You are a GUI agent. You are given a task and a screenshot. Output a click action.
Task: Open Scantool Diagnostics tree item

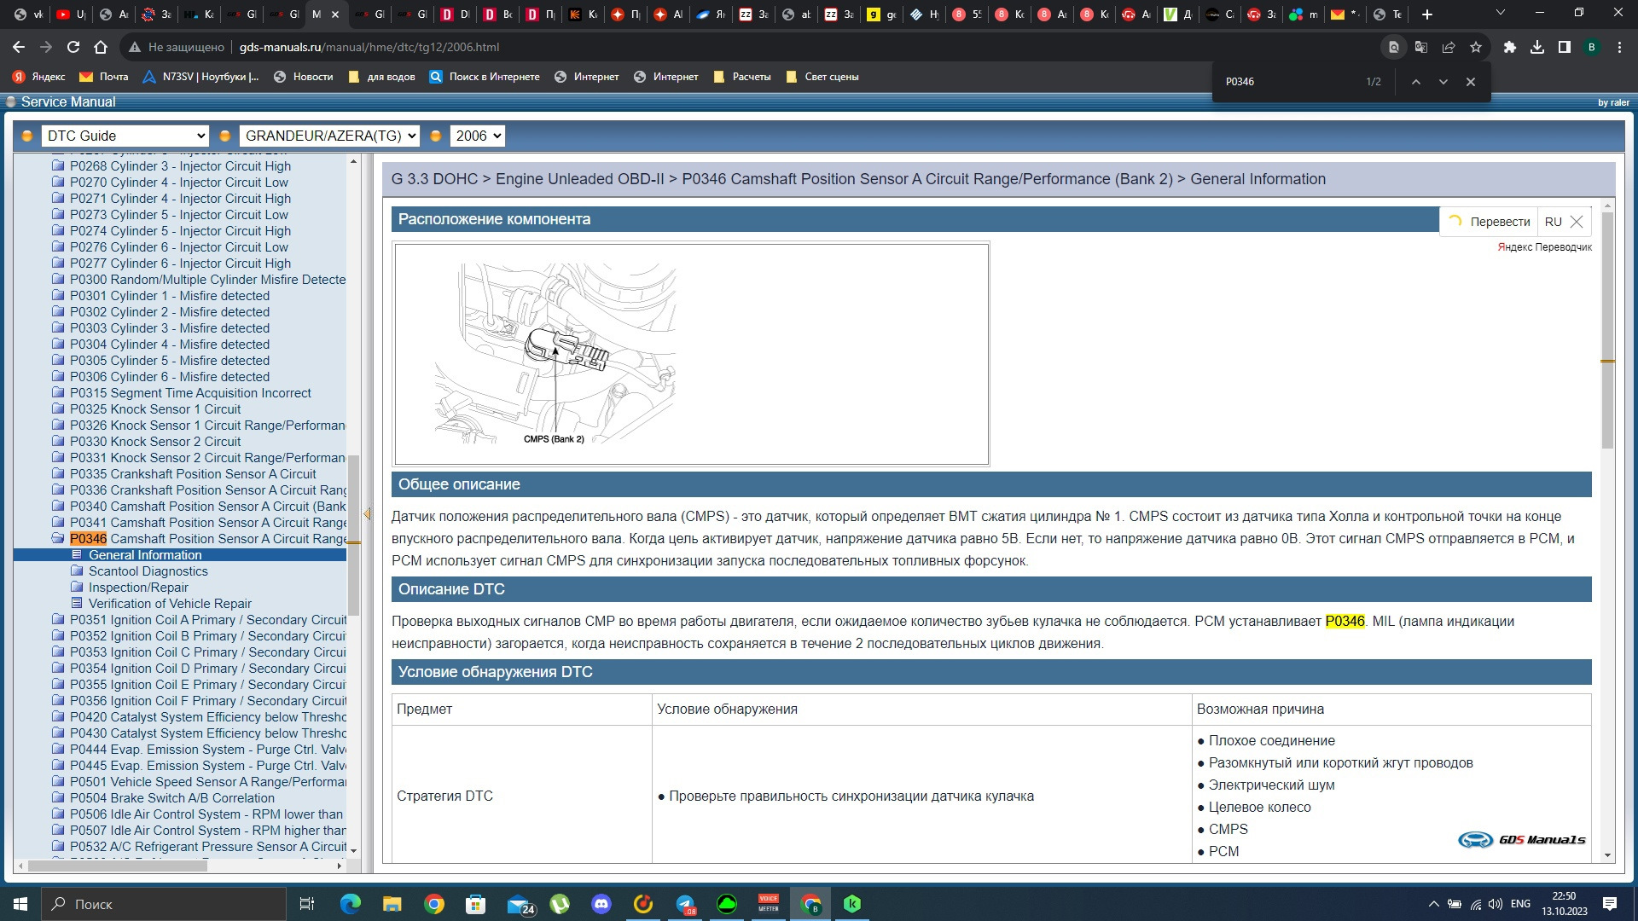tap(148, 571)
